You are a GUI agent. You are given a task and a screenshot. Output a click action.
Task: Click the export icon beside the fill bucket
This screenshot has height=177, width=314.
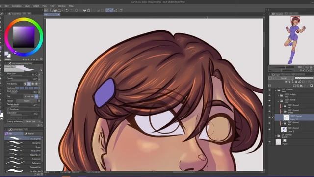pos(89,10)
